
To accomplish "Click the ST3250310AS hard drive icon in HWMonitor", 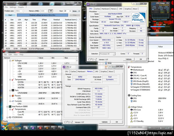I will point(10,117).
